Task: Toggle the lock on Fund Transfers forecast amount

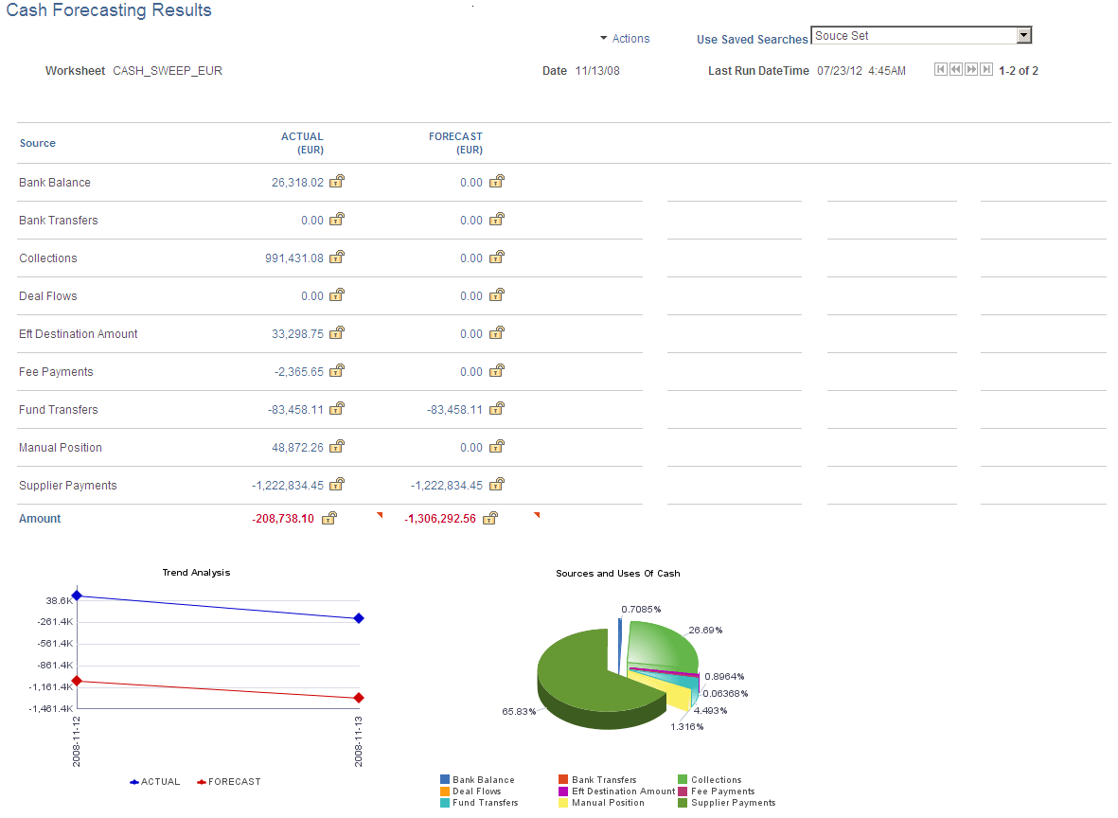Action: click(496, 408)
